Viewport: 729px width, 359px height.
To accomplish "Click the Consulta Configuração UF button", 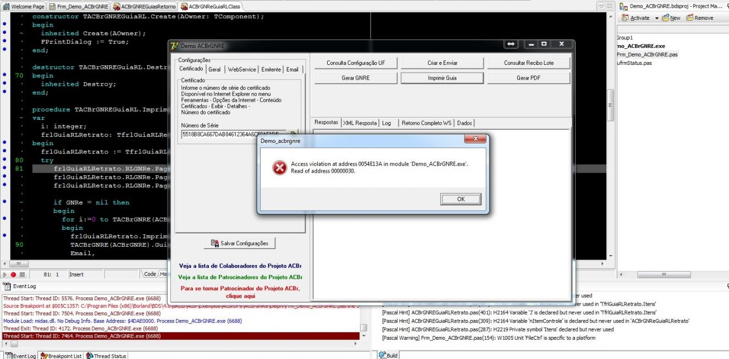I will tap(356, 63).
